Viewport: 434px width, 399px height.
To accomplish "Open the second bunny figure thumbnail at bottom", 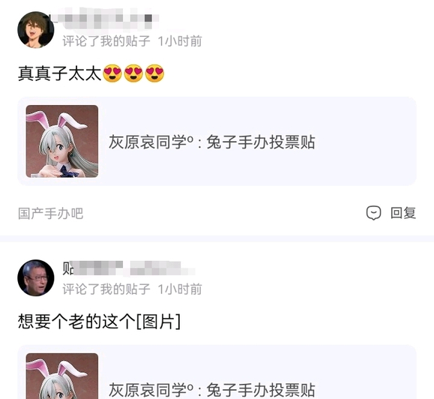I will 62,376.
